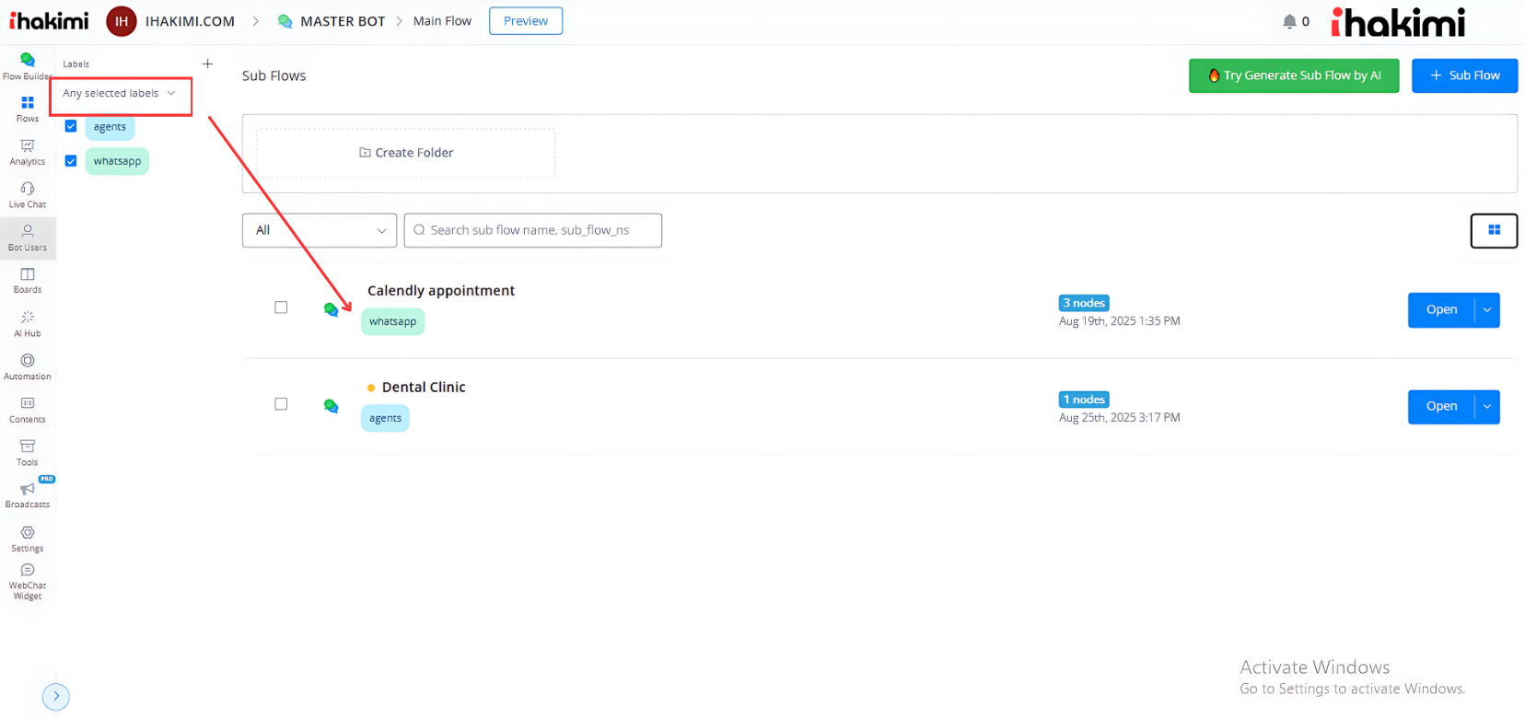Switch to grid view layout
Viewport: 1525px width, 719px height.
tap(1494, 230)
